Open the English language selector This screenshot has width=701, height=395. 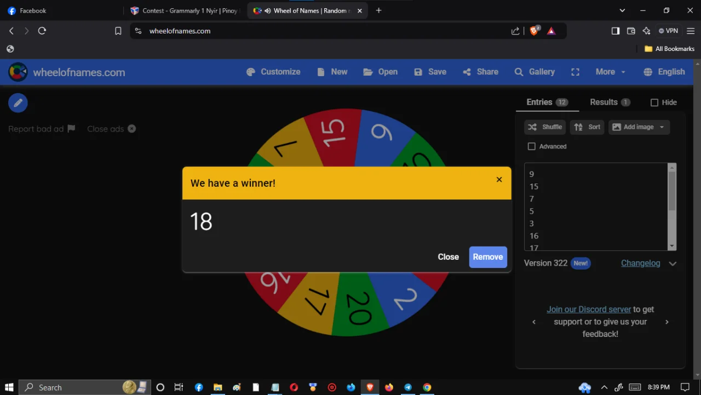(x=664, y=72)
